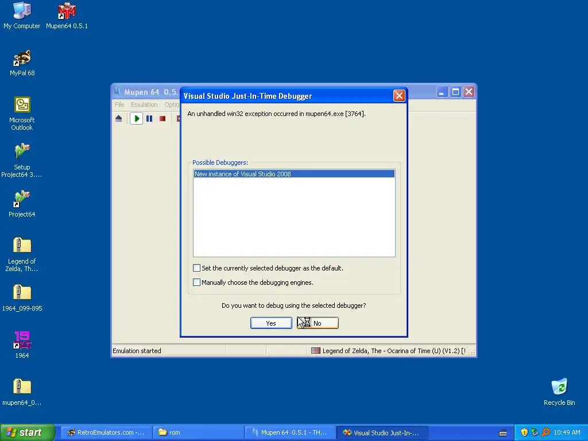Open the Windows Start menu
Viewport: 588px width, 441px height.
point(27,432)
